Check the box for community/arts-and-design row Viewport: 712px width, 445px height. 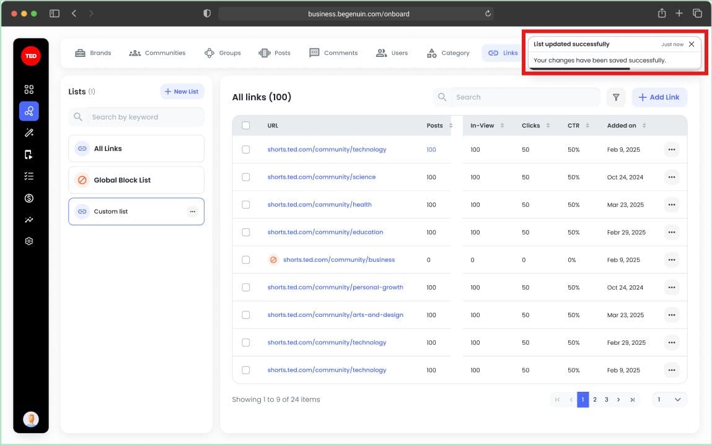[245, 315]
